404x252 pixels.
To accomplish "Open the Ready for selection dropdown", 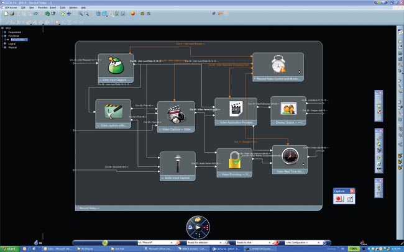I will click(x=221, y=243).
